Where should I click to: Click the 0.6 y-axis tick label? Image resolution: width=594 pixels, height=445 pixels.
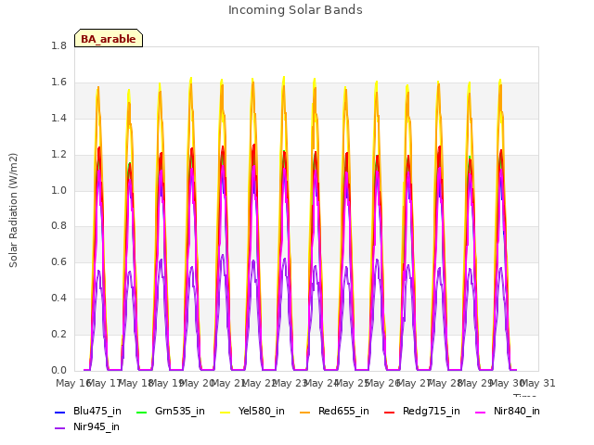click(58, 261)
